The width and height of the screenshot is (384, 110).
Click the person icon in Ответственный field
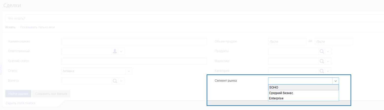click(x=115, y=51)
